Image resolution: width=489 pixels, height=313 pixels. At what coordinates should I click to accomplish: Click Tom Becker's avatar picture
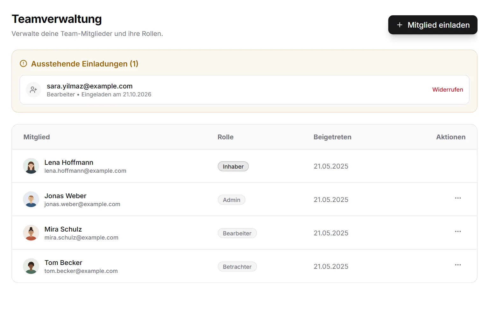[x=31, y=266]
